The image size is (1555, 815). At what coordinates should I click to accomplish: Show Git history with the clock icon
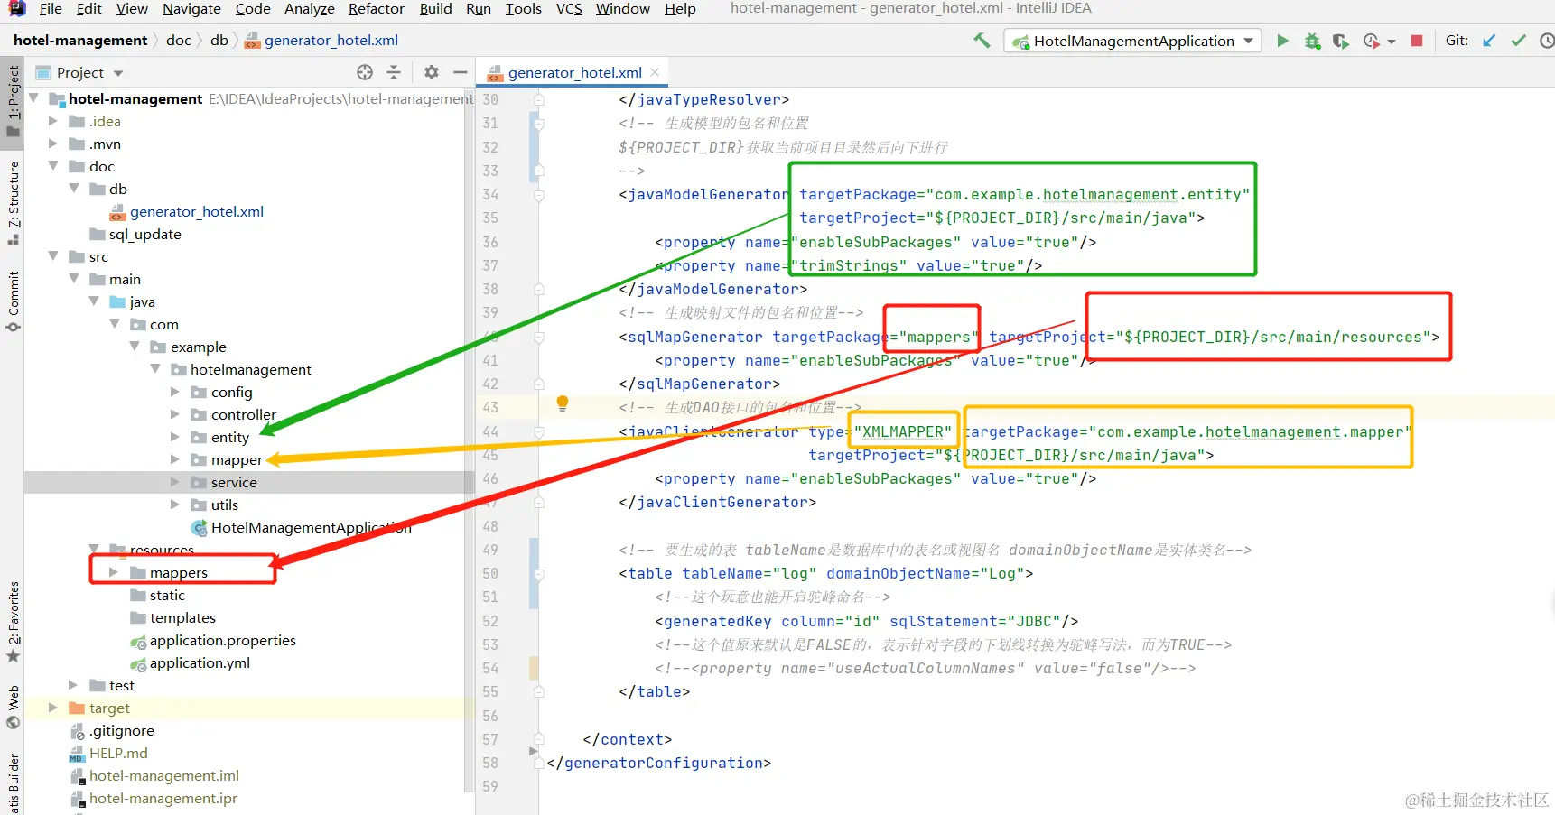tap(1547, 41)
